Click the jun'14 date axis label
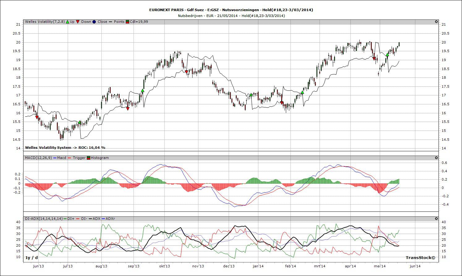This screenshot has height=276, width=462. [x=415, y=266]
